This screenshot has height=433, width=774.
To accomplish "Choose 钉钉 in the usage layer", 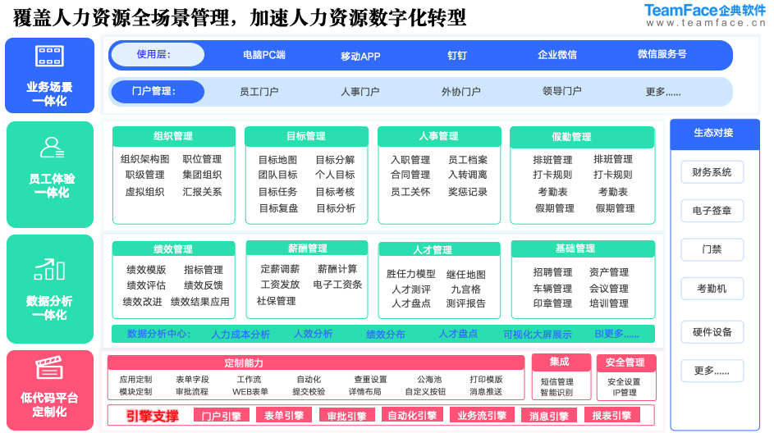I will (457, 55).
